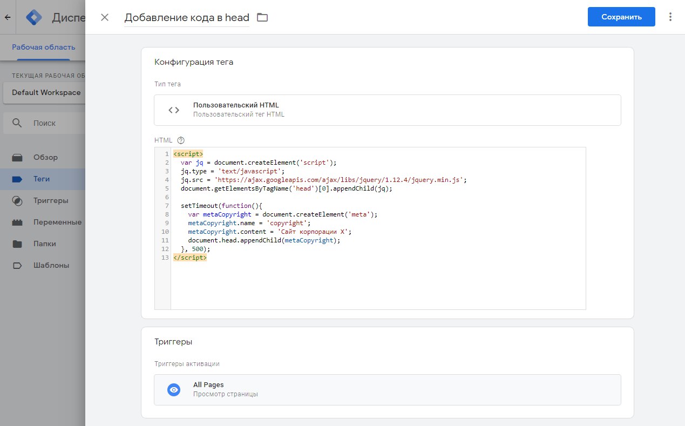This screenshot has height=426, width=685.
Task: Open Триггеры in the sidebar
Action: tap(43, 201)
